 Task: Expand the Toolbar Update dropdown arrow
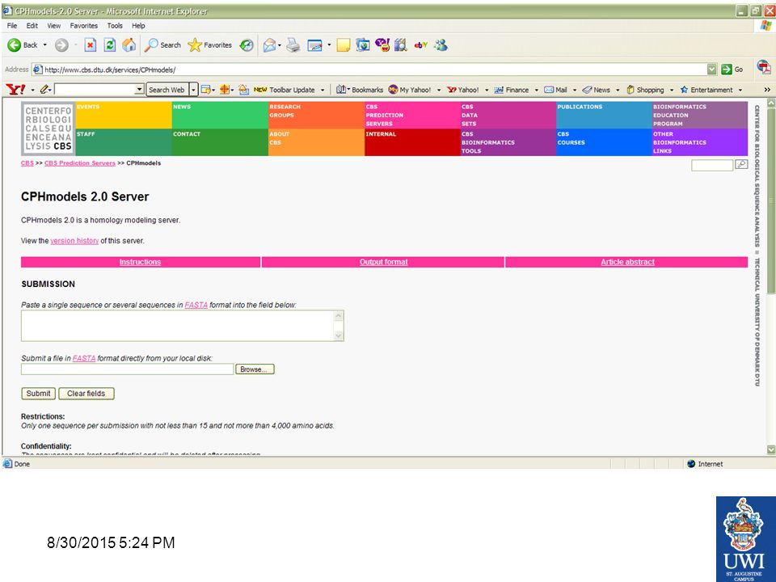pos(323,90)
